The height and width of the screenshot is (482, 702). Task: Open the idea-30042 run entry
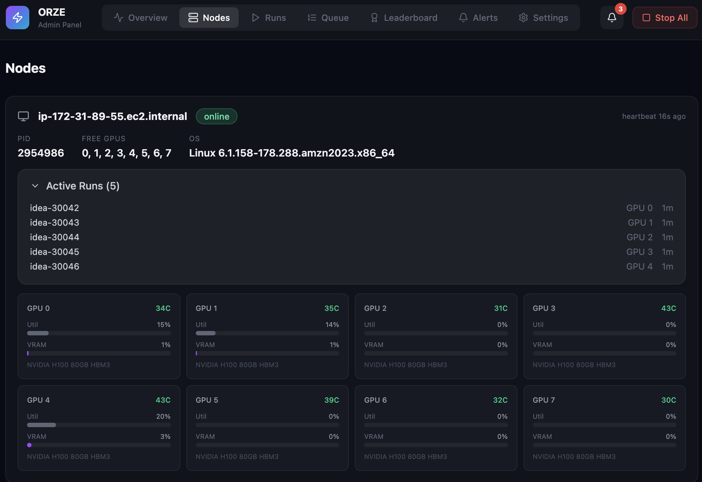click(x=55, y=208)
